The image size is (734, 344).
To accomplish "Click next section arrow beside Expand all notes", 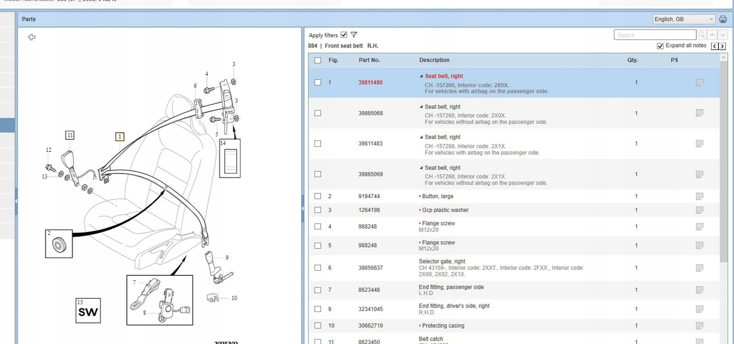I will 722,46.
